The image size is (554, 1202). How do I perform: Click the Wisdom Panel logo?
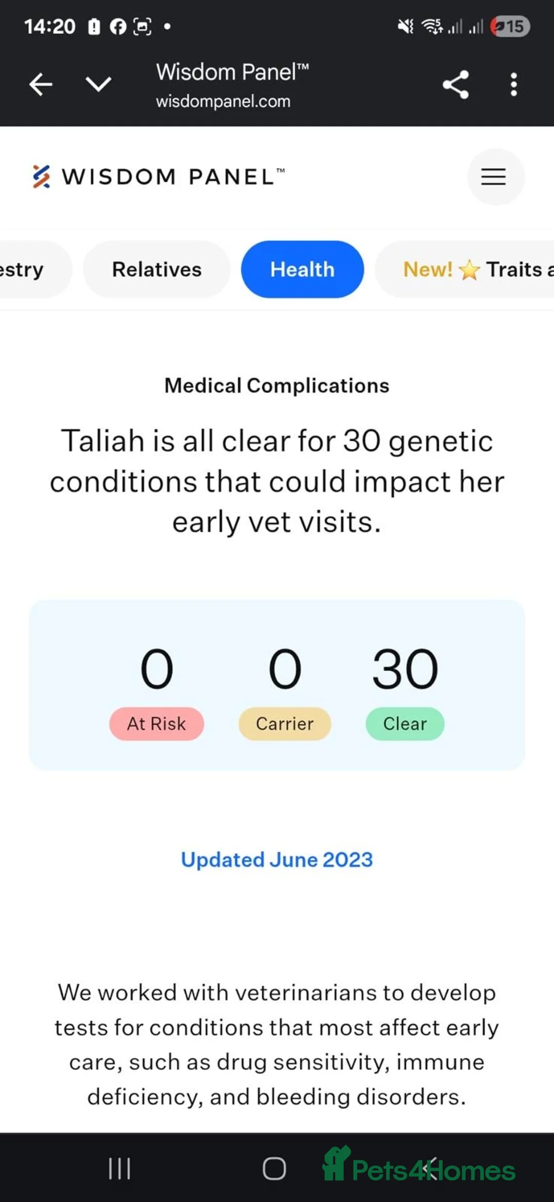coord(158,177)
